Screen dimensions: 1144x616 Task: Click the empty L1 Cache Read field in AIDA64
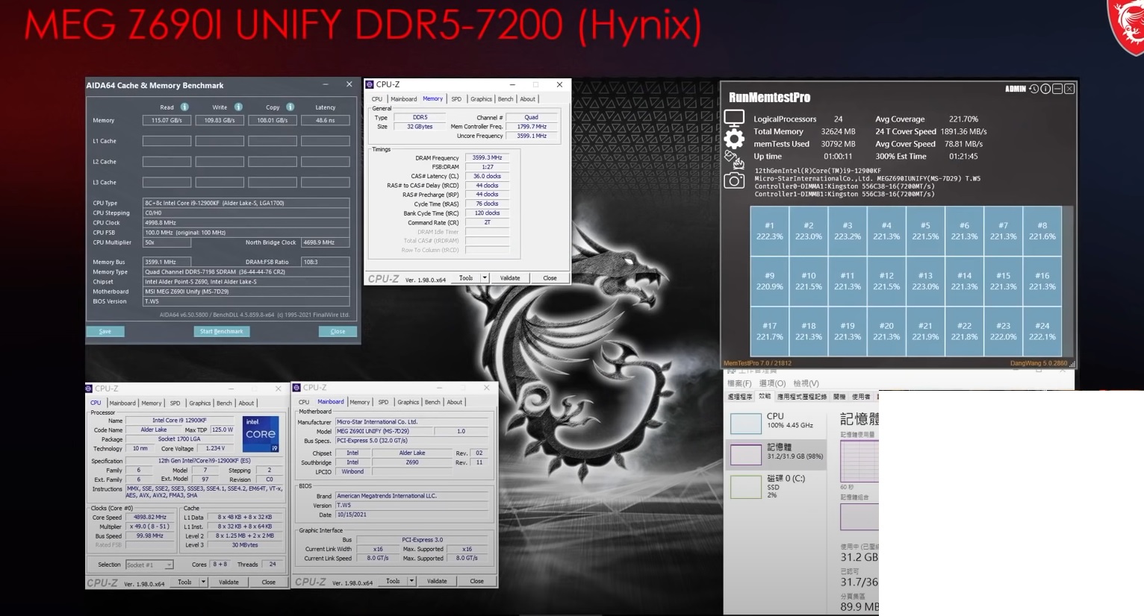click(167, 141)
